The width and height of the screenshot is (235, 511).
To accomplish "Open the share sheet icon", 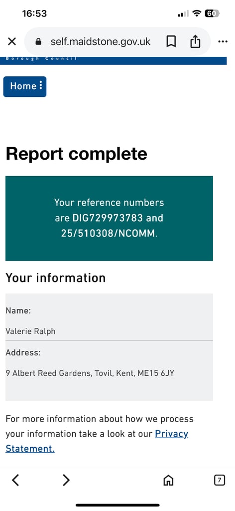I will (195, 41).
